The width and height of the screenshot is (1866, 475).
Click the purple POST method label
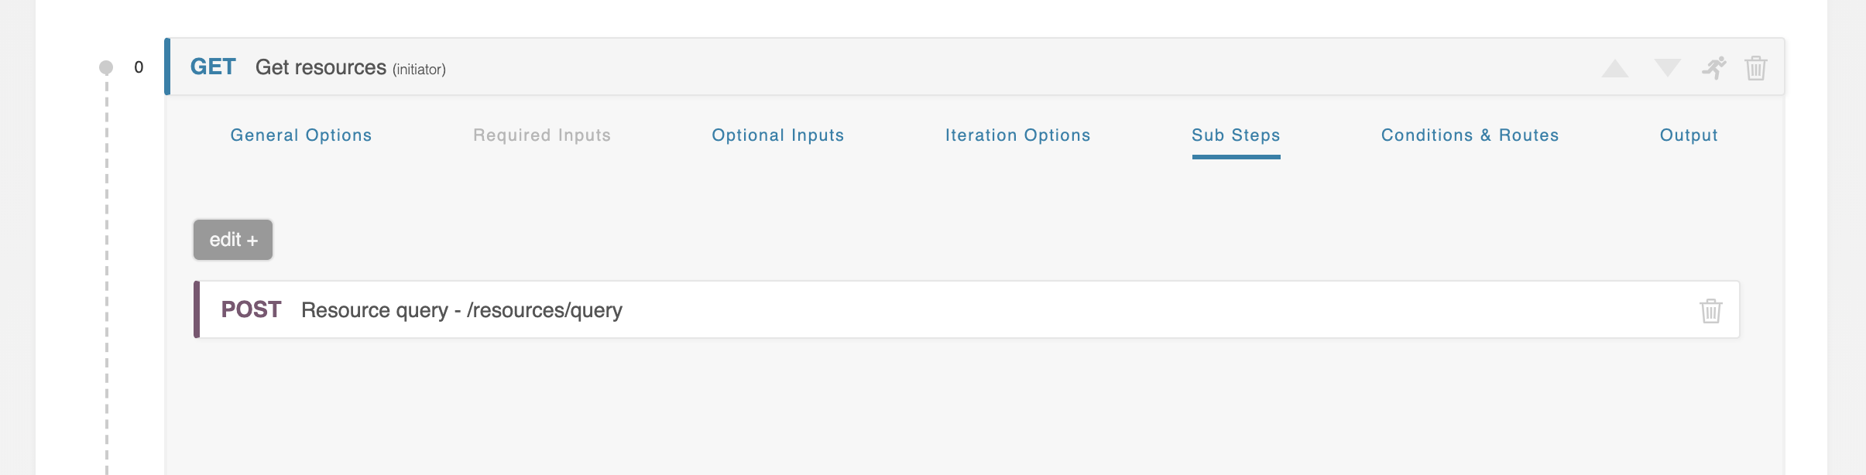[x=251, y=310]
